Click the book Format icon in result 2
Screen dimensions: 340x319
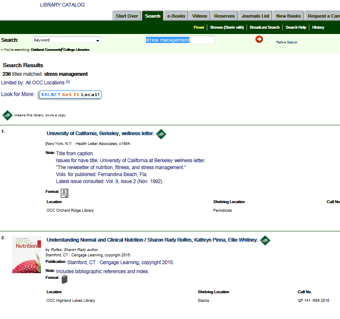pyautogui.click(x=64, y=279)
